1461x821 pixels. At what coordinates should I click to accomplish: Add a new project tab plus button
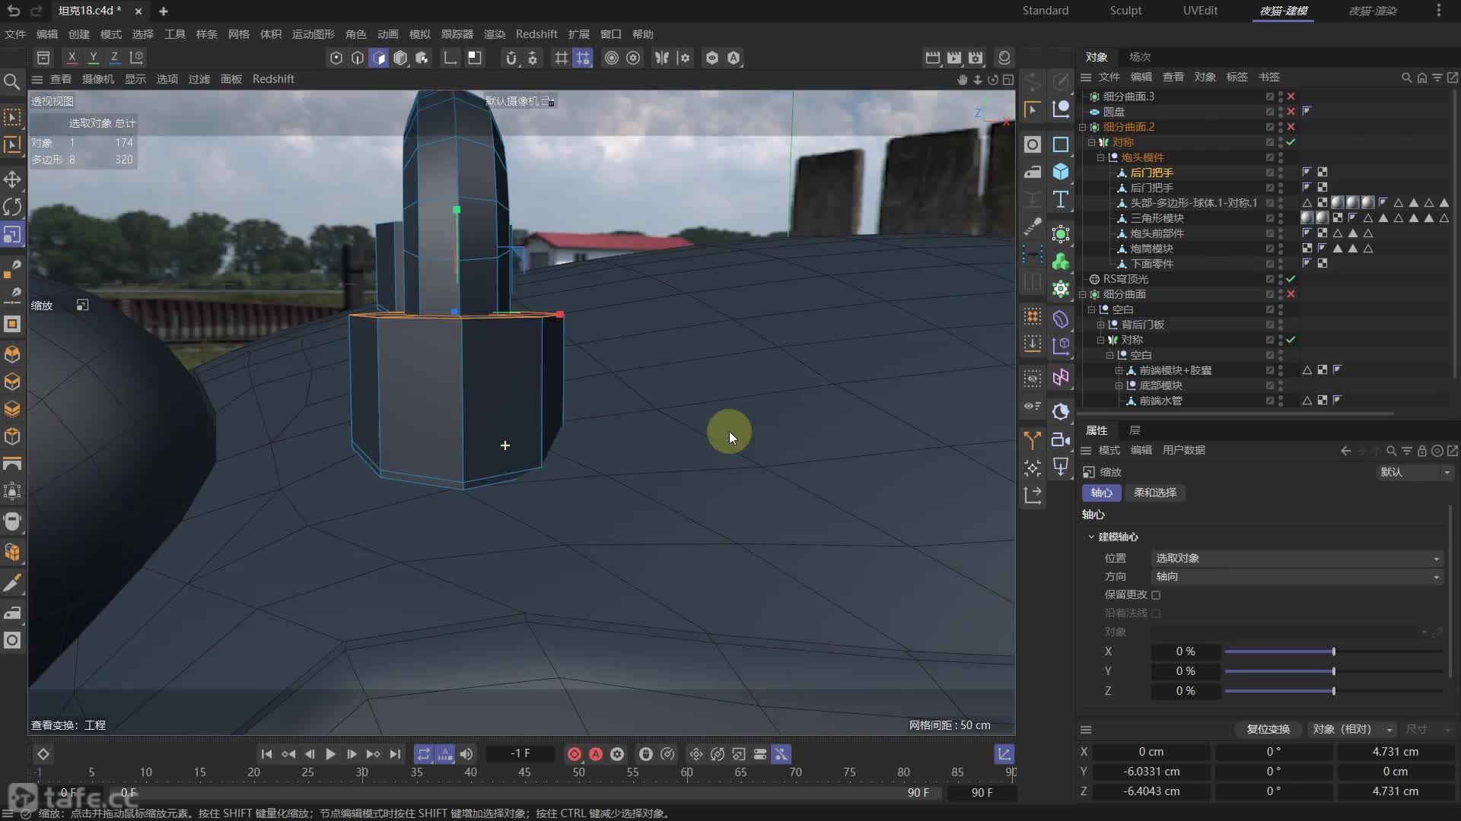164,11
